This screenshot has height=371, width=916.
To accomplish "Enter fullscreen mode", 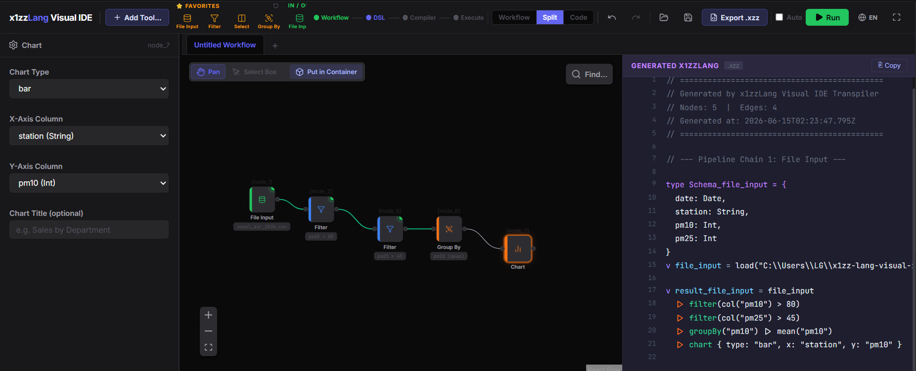I will coord(896,17).
